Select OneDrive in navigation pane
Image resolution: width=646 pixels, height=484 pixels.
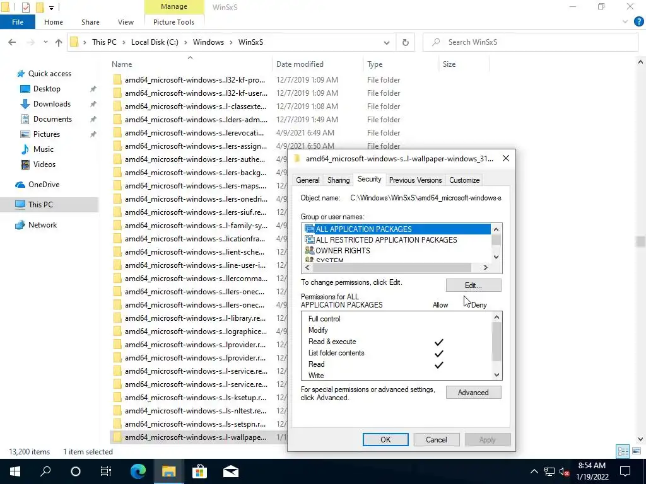click(x=44, y=185)
